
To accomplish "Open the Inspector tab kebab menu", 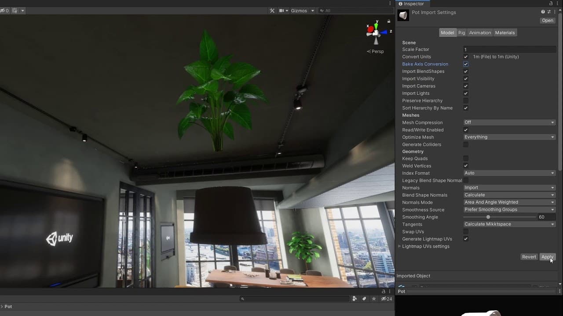I will pos(558,4).
